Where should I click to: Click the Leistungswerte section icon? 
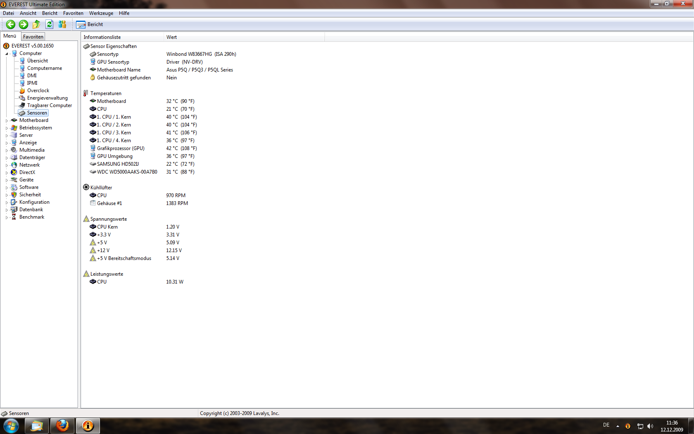click(x=86, y=274)
